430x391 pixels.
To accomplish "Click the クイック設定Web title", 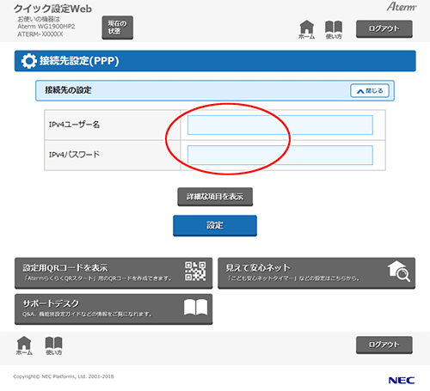I will point(52,9).
